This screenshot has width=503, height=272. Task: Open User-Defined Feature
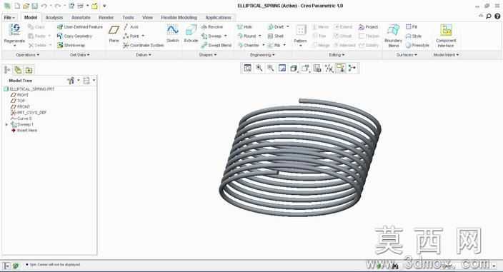80,27
